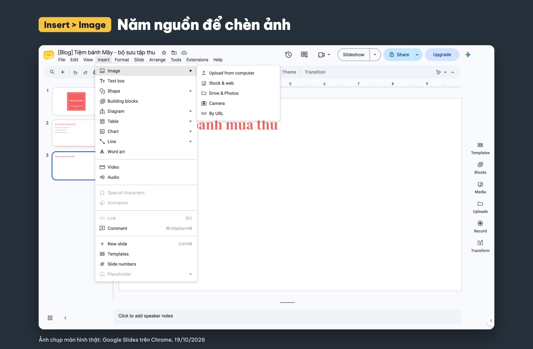Screen dimensions: 533x349
Task: Undo the last action
Action: 75,72
